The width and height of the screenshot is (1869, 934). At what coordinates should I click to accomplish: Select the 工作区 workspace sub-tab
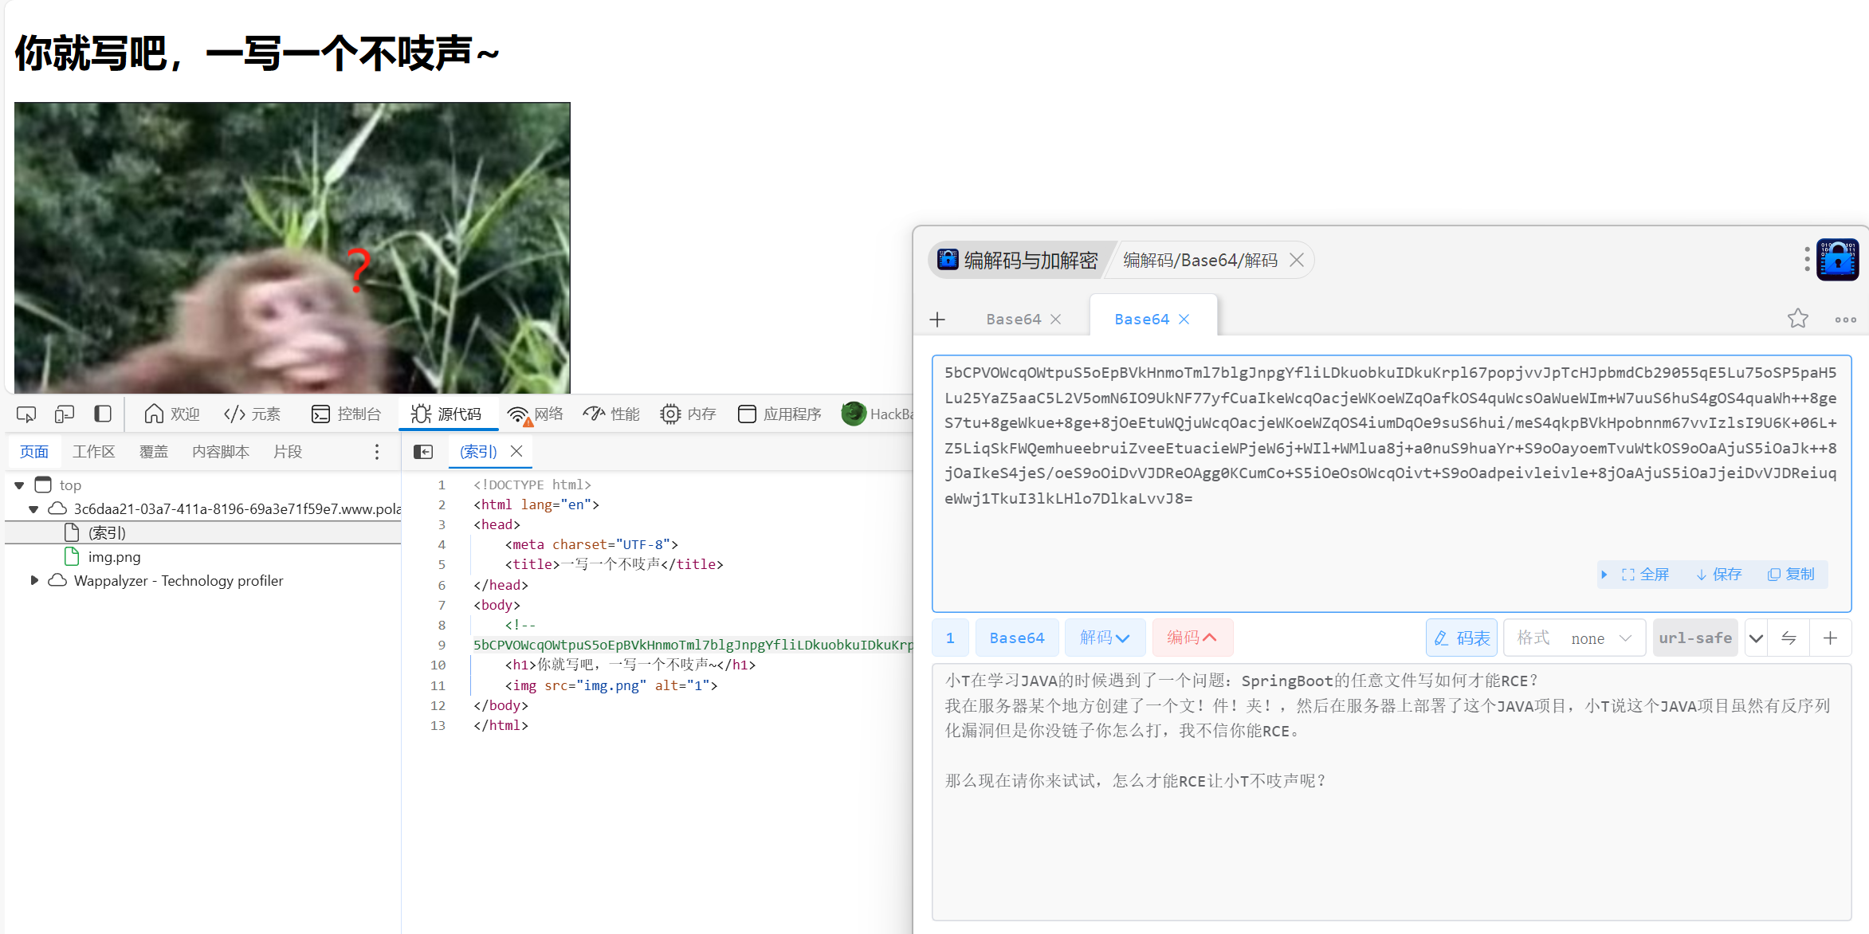click(94, 452)
